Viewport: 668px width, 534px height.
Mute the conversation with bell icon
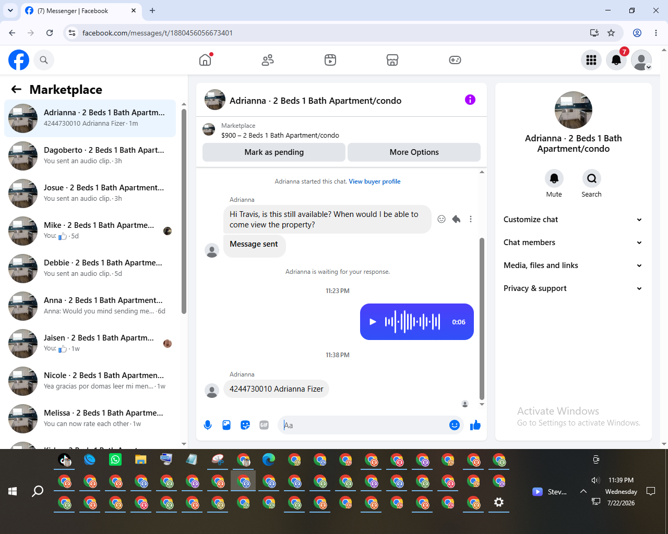[x=554, y=178]
